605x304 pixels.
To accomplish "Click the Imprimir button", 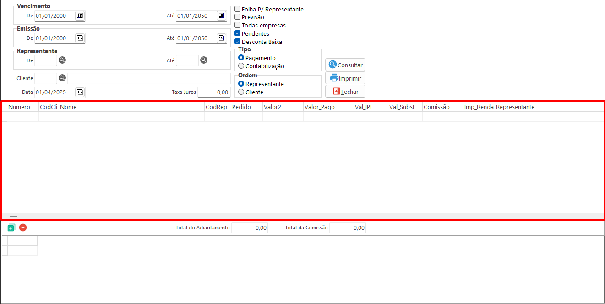I will point(345,78).
